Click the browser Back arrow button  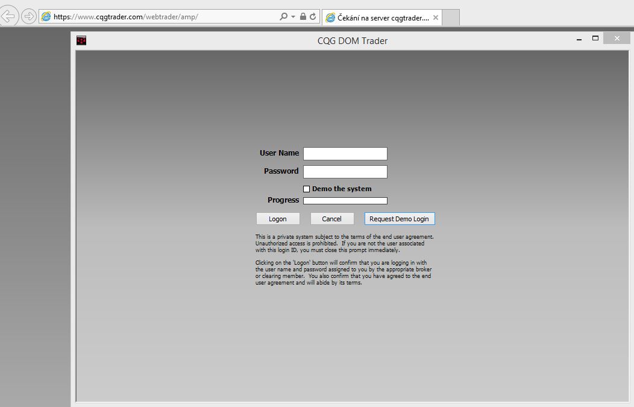click(x=8, y=16)
